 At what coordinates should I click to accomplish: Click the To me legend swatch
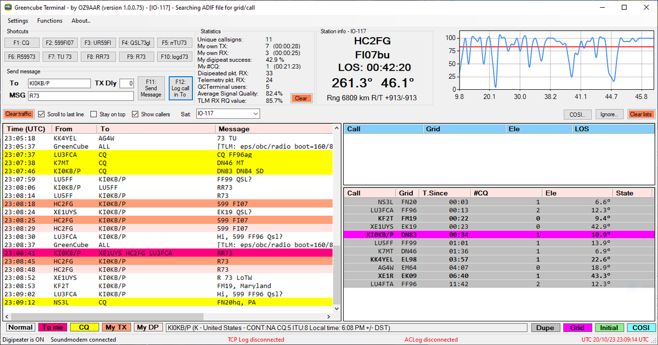click(53, 327)
